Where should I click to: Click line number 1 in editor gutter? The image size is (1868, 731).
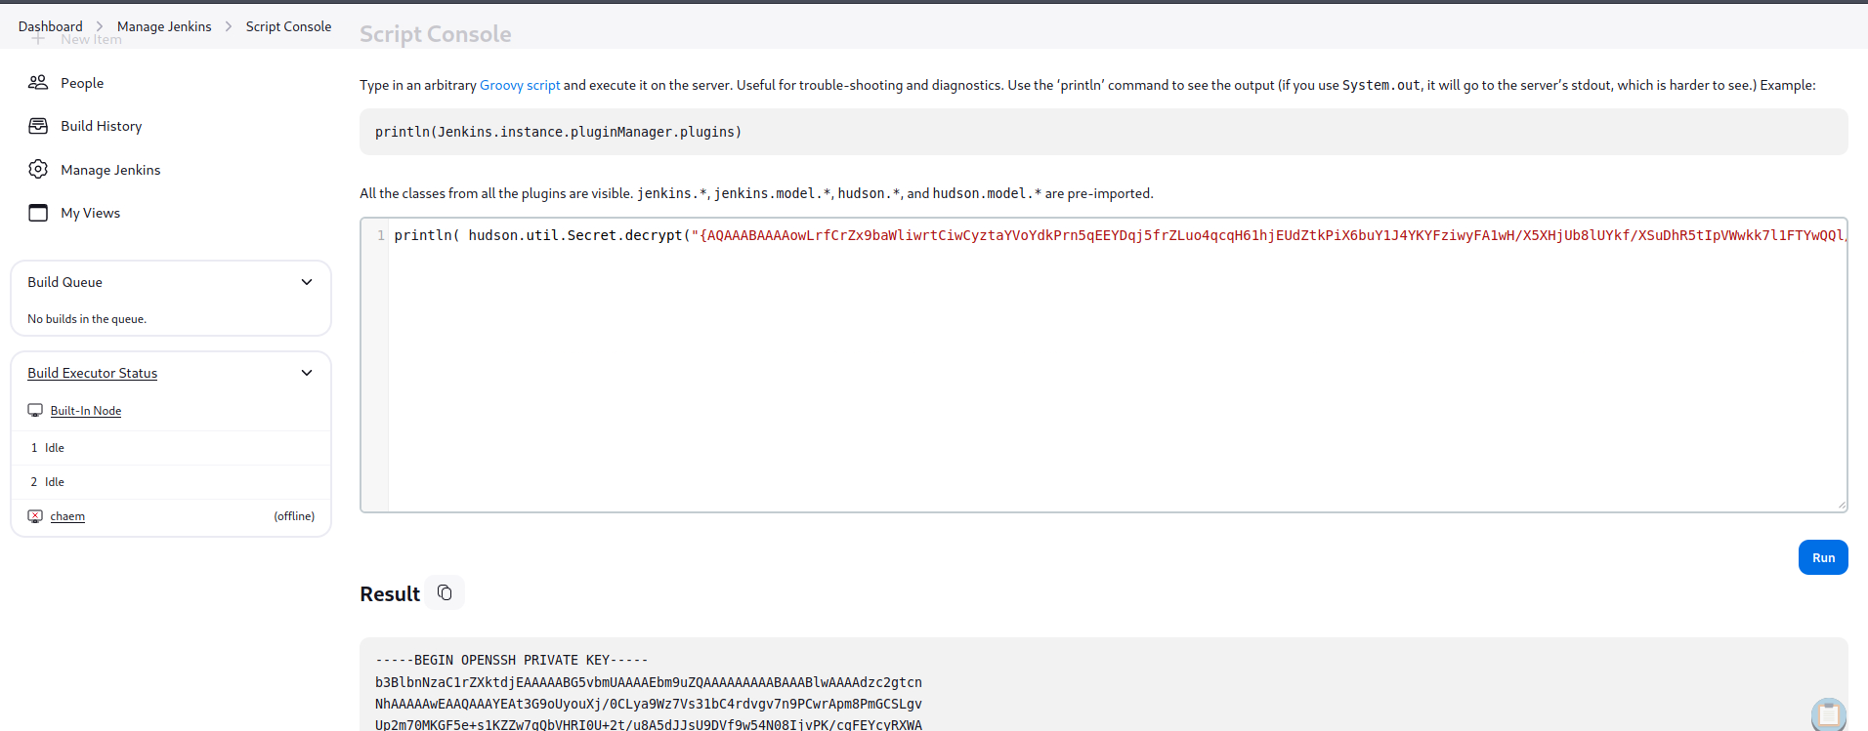tap(381, 235)
